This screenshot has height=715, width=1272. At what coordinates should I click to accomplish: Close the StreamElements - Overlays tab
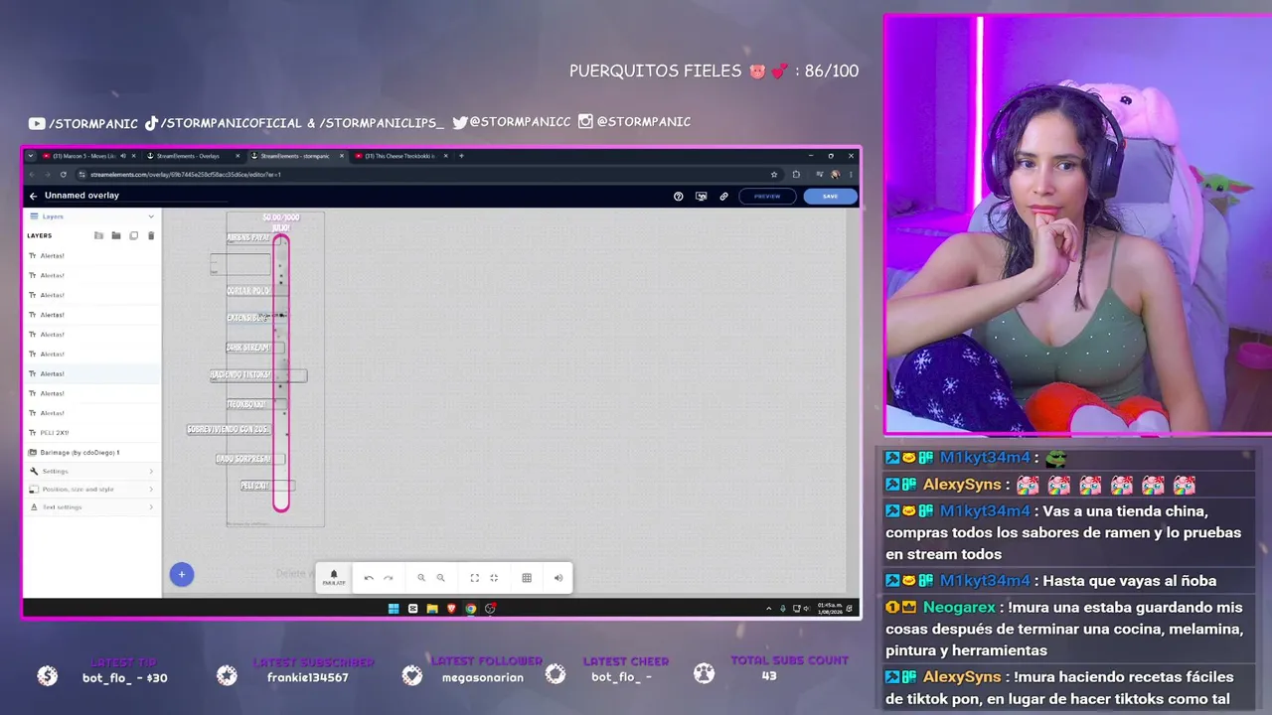[238, 156]
